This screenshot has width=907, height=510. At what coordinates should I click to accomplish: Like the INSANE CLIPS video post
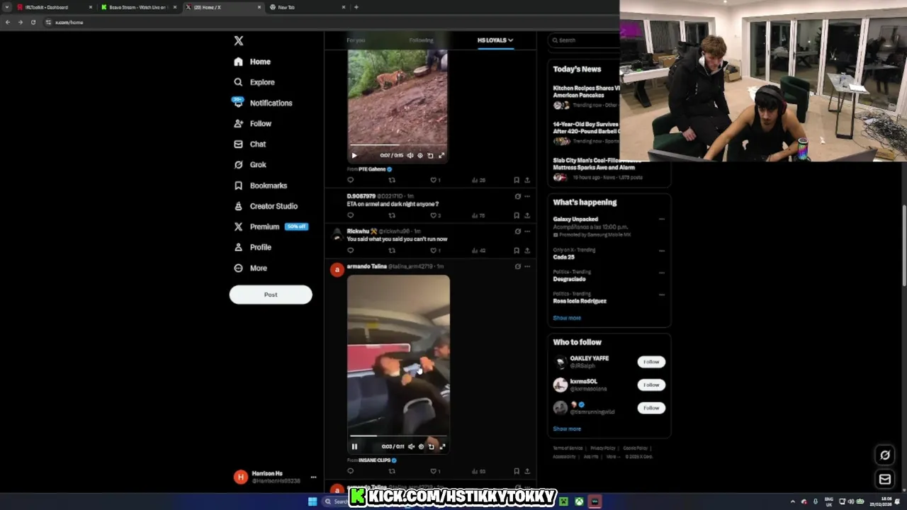click(x=434, y=471)
